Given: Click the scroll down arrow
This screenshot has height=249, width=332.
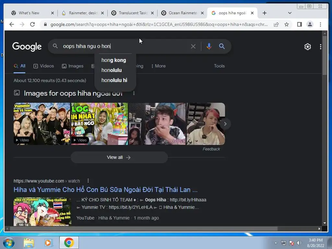Looking at the screenshot, I should click(325, 223).
